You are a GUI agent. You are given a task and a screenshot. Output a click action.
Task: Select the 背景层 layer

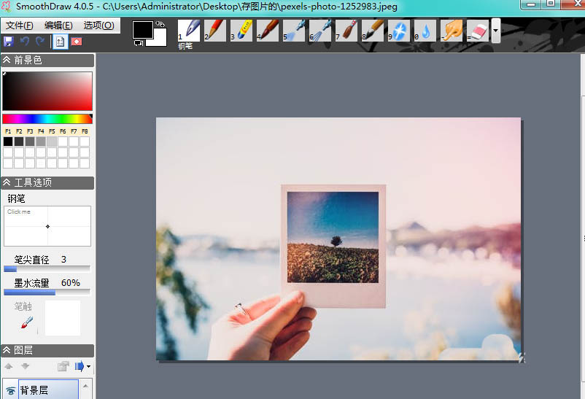[48, 390]
